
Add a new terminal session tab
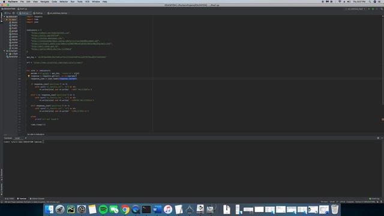click(25, 138)
